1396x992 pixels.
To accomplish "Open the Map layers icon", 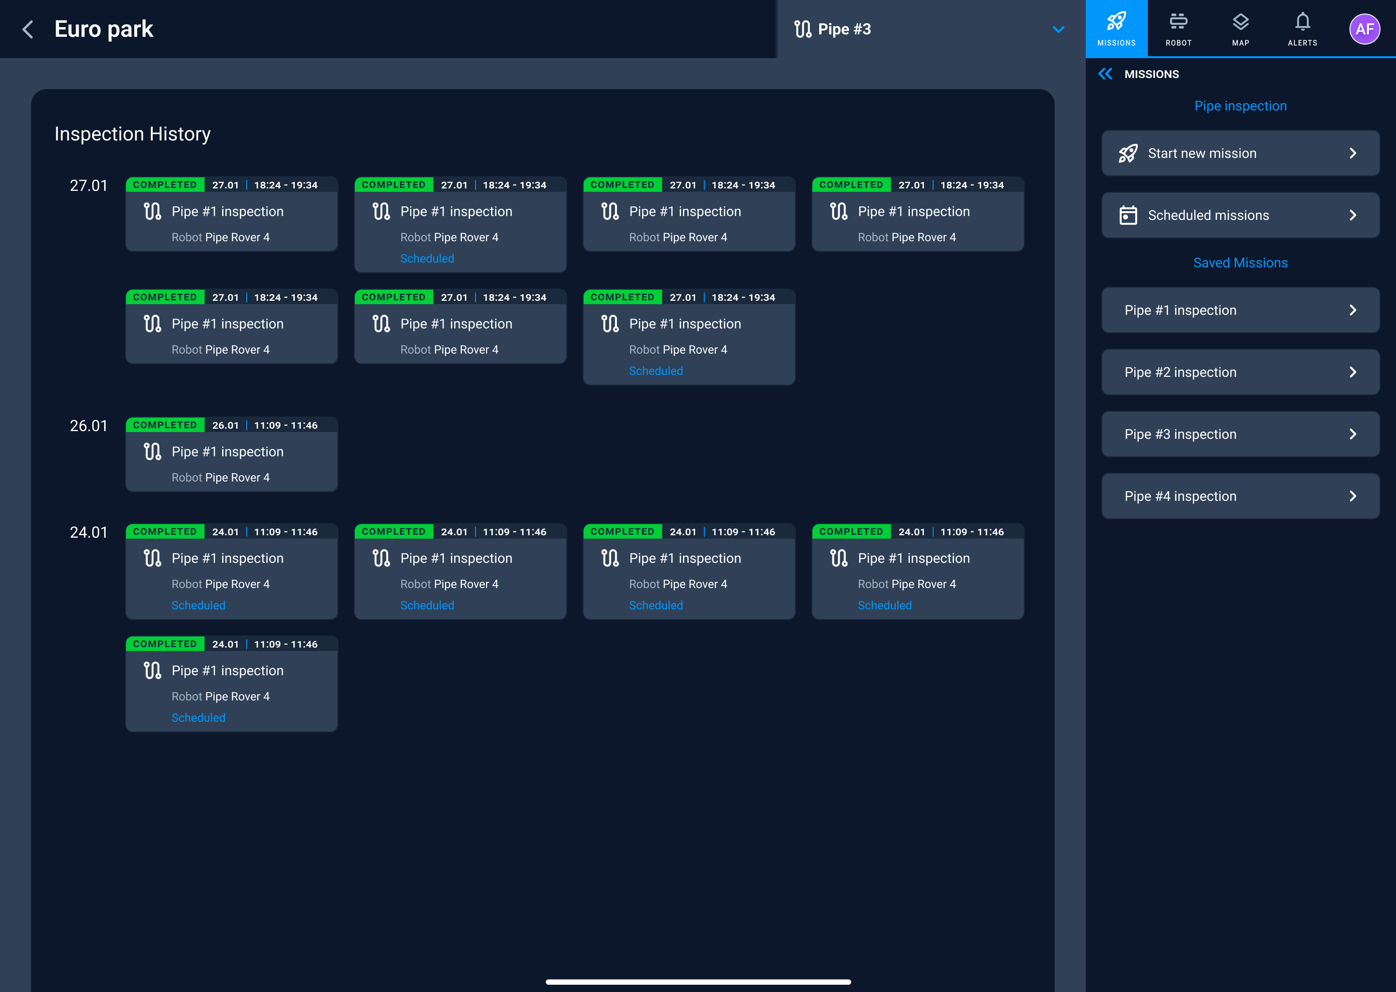I will click(1240, 22).
